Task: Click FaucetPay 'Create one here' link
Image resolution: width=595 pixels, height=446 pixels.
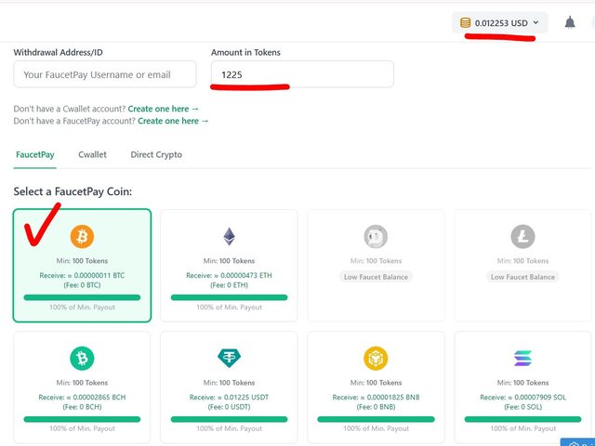Action: [174, 121]
